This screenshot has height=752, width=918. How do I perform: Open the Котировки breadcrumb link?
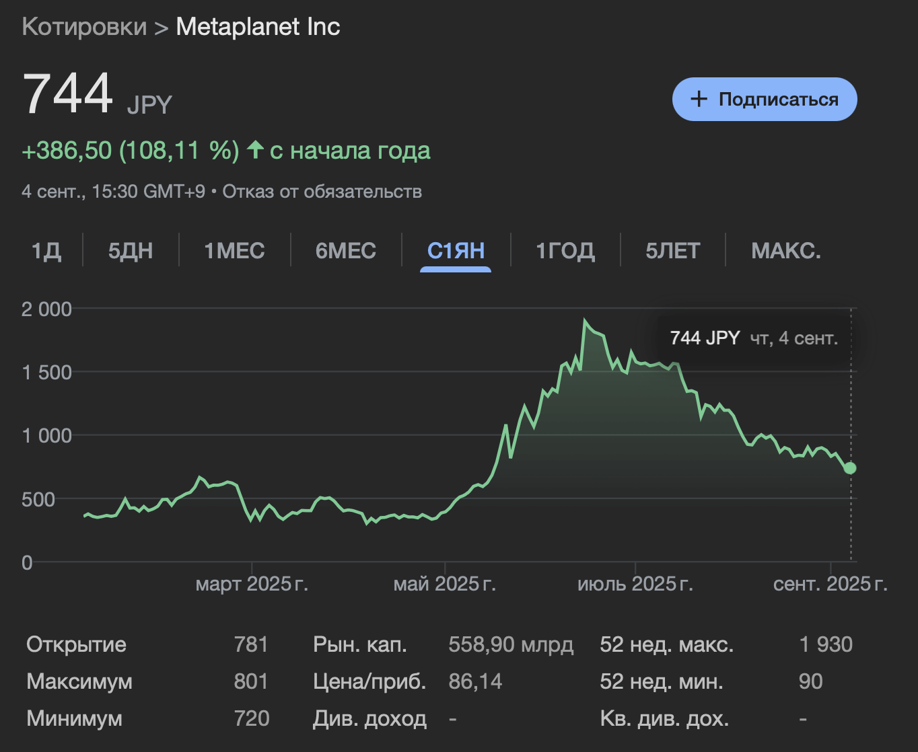point(84,27)
